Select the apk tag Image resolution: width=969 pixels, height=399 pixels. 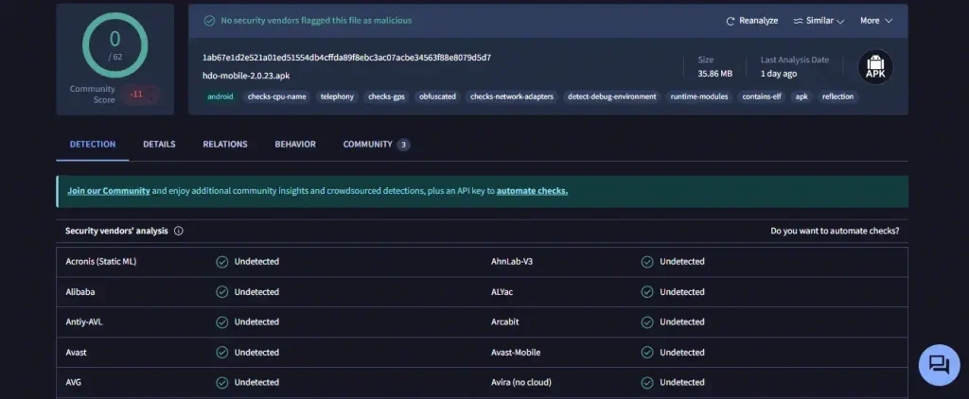click(802, 97)
